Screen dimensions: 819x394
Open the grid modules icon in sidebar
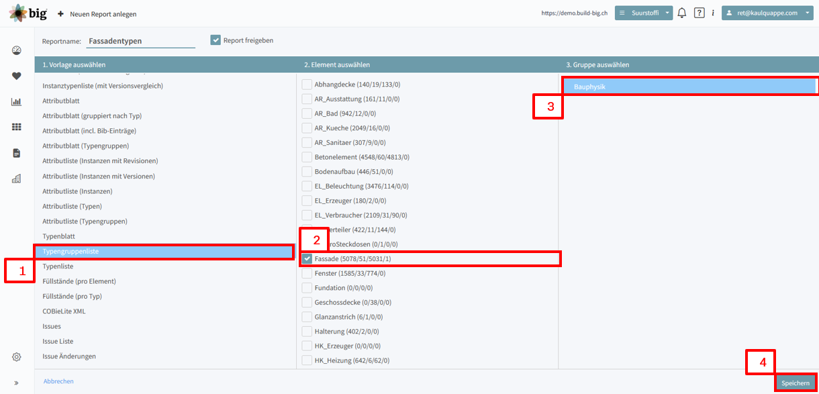(x=17, y=127)
